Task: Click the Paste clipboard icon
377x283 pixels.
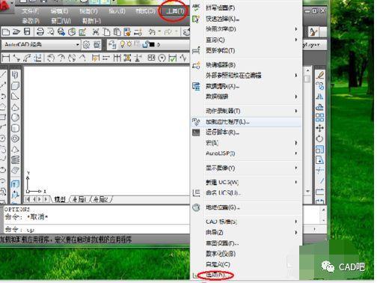Action: 117,32
